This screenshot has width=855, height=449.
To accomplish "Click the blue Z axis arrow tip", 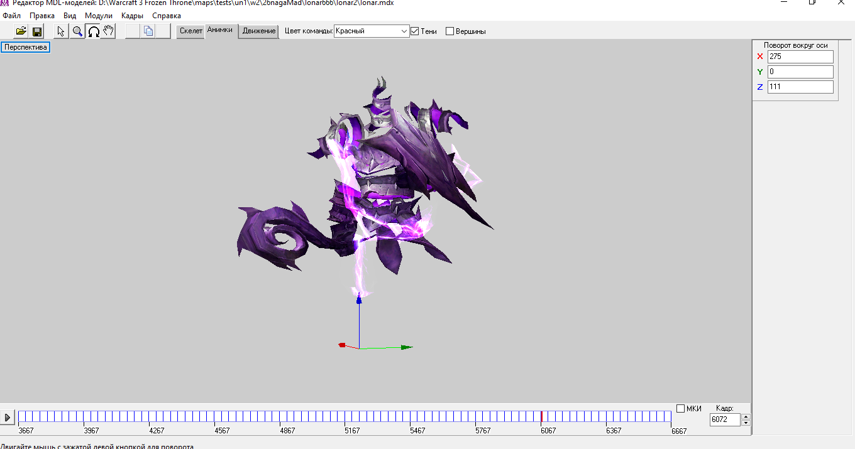I will tap(359, 300).
